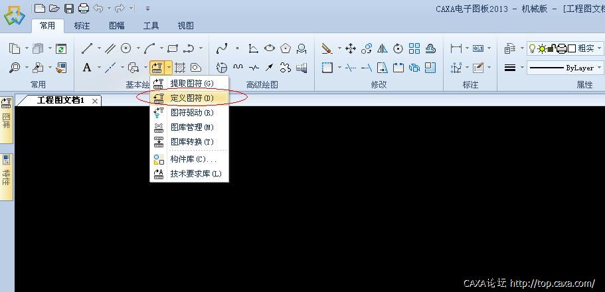Expand the Zoom tool dropdown arrow
The image size is (605, 292).
[x=27, y=68]
